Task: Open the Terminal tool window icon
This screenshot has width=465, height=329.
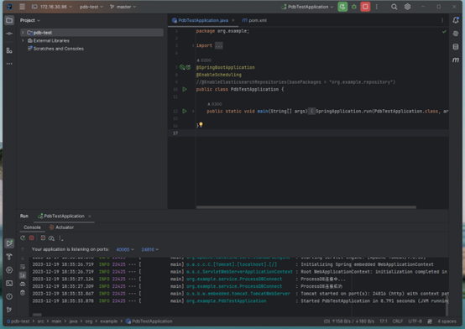Action: tap(9, 284)
